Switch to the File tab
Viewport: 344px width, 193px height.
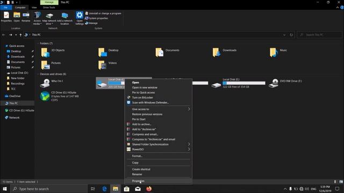[5, 8]
